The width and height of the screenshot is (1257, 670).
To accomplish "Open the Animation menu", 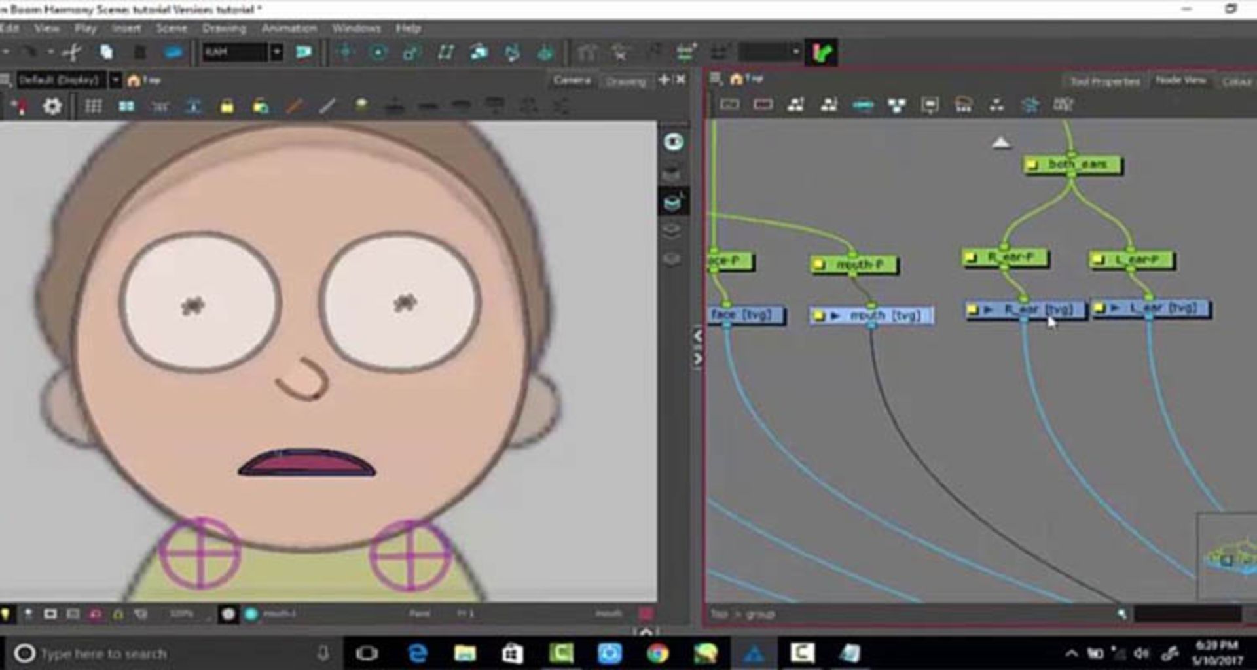I will click(x=289, y=29).
